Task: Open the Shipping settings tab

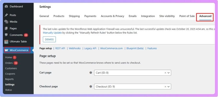Action: click(x=74, y=16)
